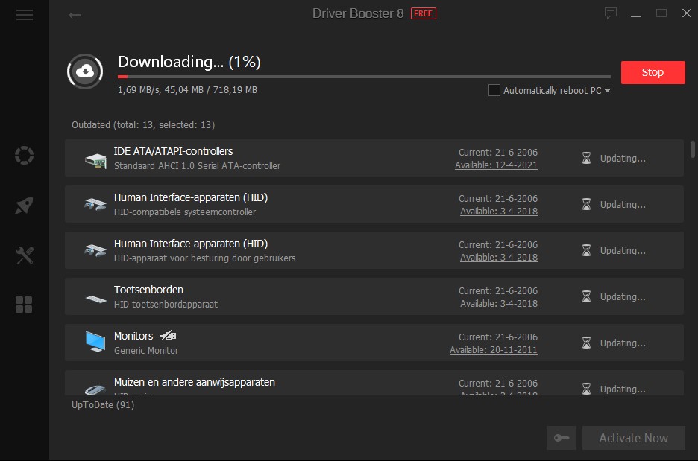698x461 pixels.
Task: Expand the Automatically reboot PC dropdown arrow
Action: pyautogui.click(x=607, y=91)
